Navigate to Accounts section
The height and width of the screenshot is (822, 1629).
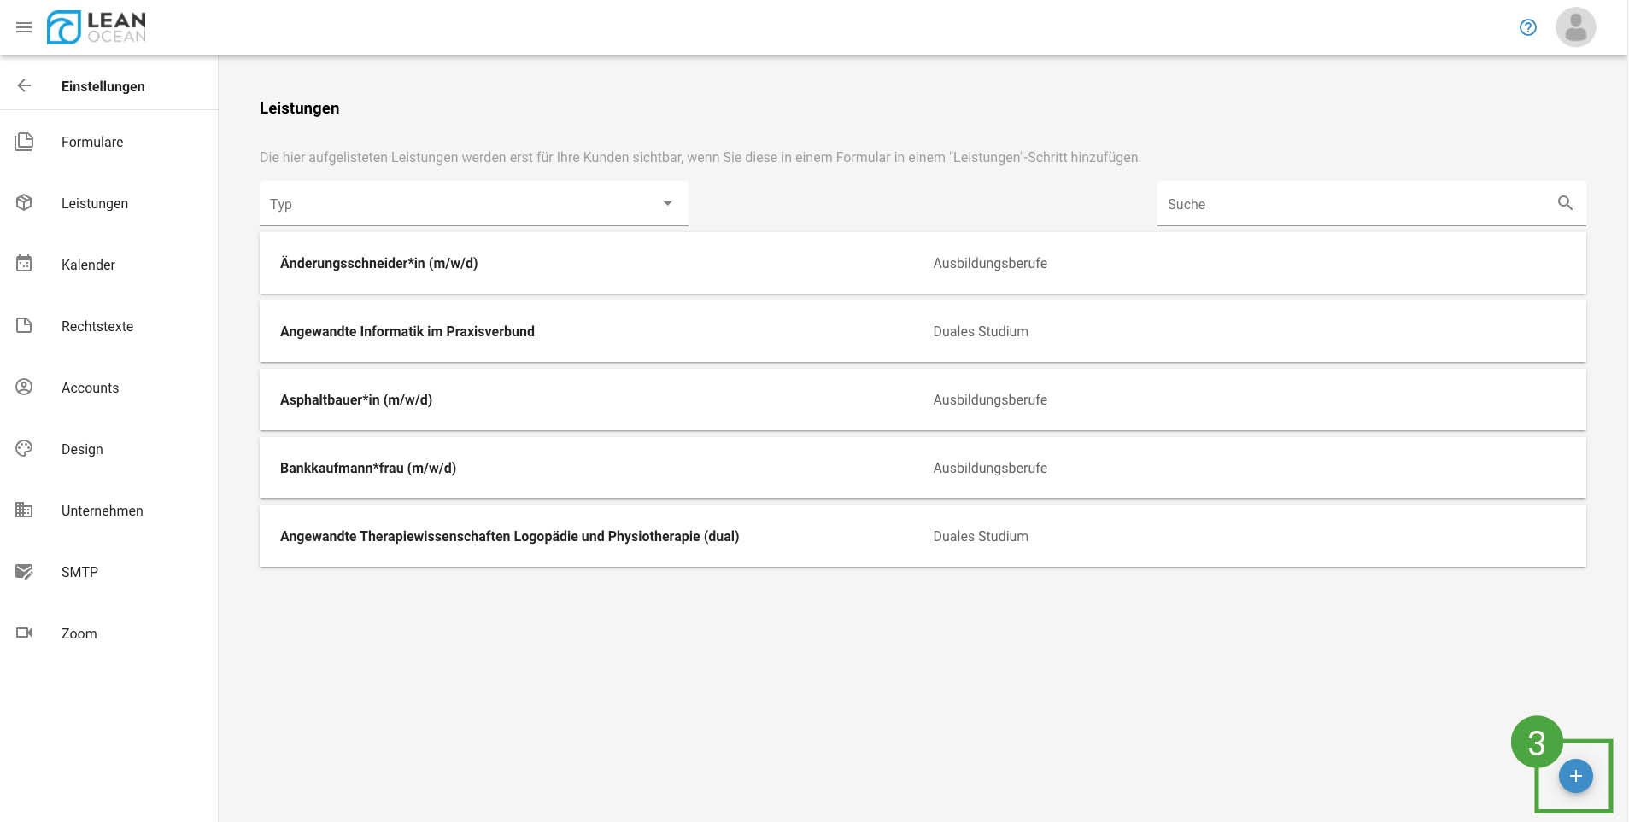90,388
